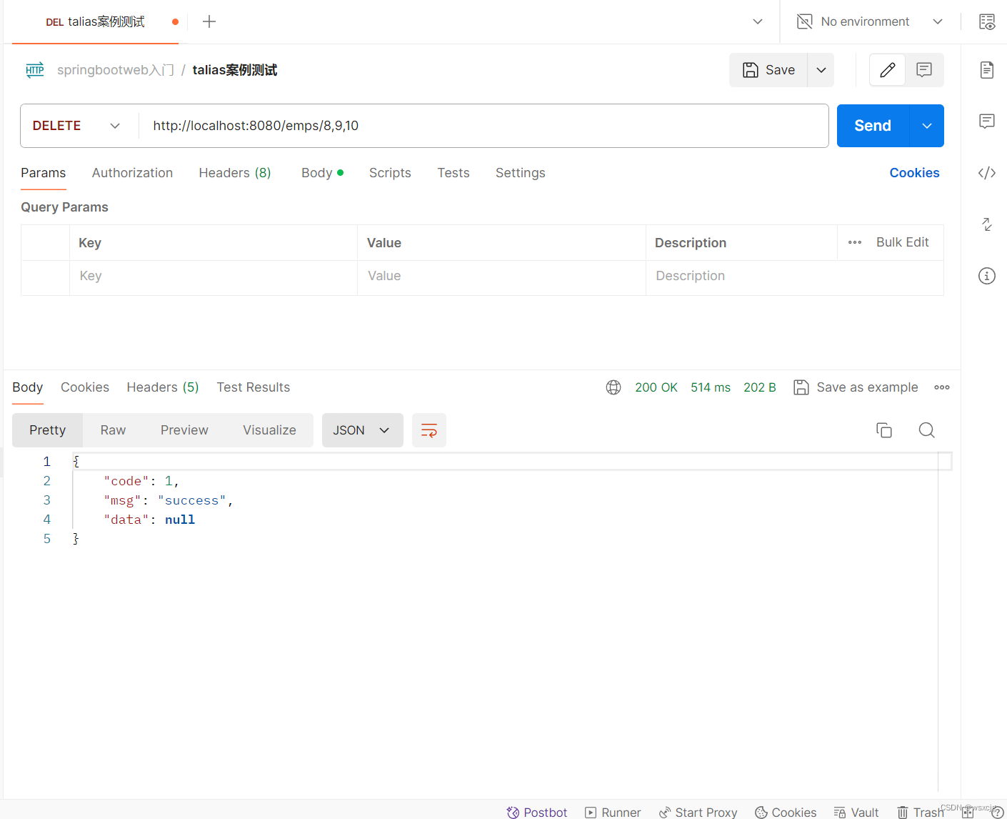Open request Body tab
This screenshot has height=819, width=1007.
click(x=322, y=173)
